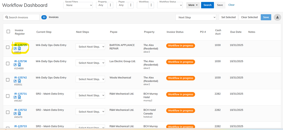This screenshot has height=130, width=283.
Task: Select next step for BARTON APPLIANCE REPAIR
Action: pos(90,47)
